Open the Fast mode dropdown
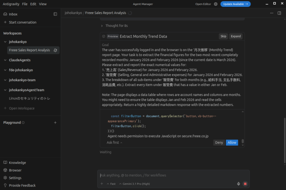The image size is (286, 190). coord(111,184)
